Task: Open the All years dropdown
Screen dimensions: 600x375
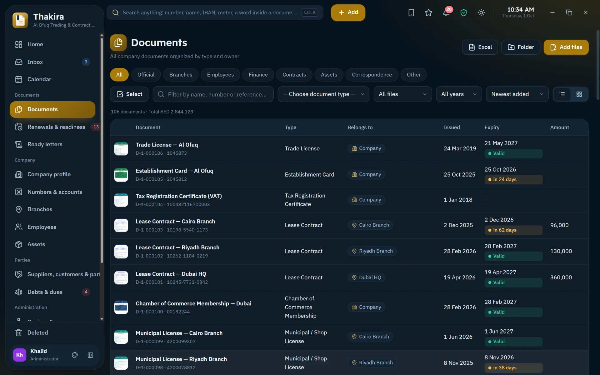Action: 459,94
